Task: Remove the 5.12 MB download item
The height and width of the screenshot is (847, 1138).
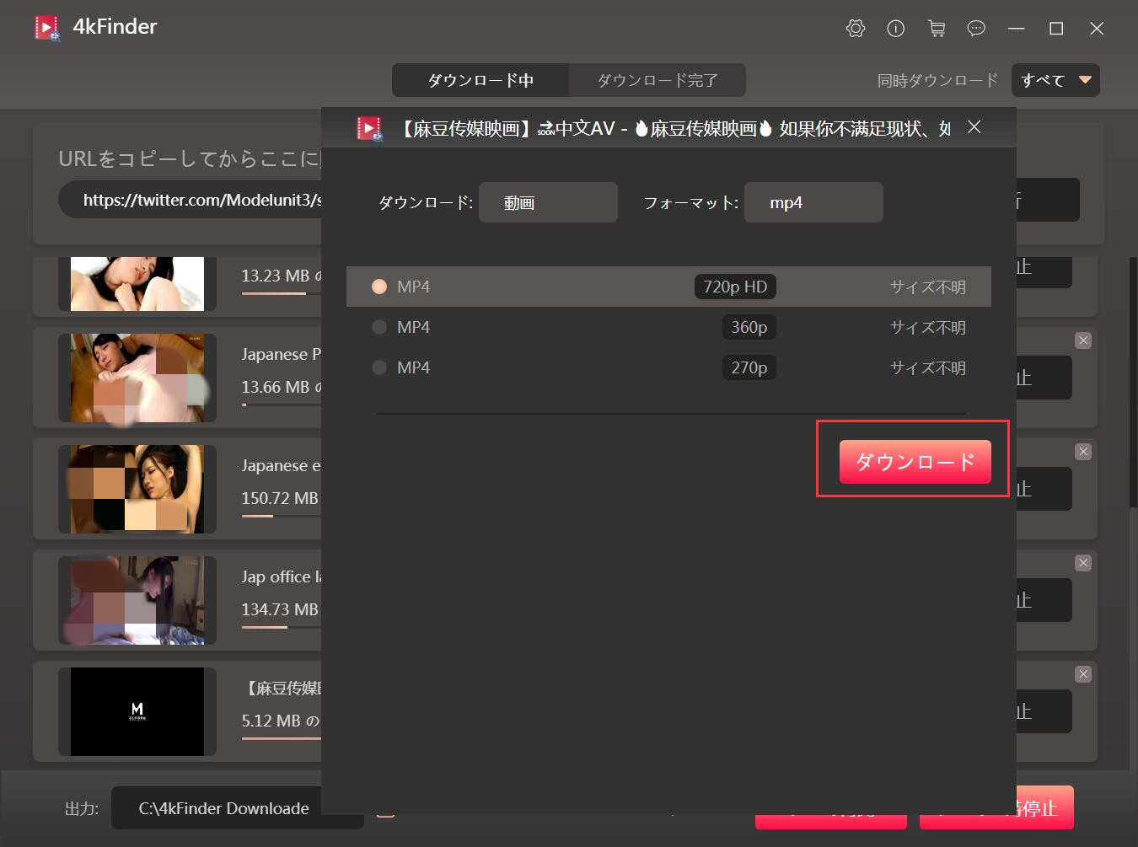Action: click(1083, 674)
